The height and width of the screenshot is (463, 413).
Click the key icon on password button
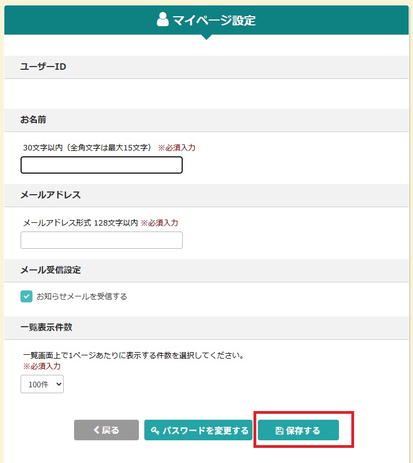coord(155,431)
